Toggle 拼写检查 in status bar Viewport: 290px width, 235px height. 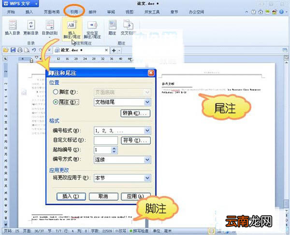(x=139, y=231)
